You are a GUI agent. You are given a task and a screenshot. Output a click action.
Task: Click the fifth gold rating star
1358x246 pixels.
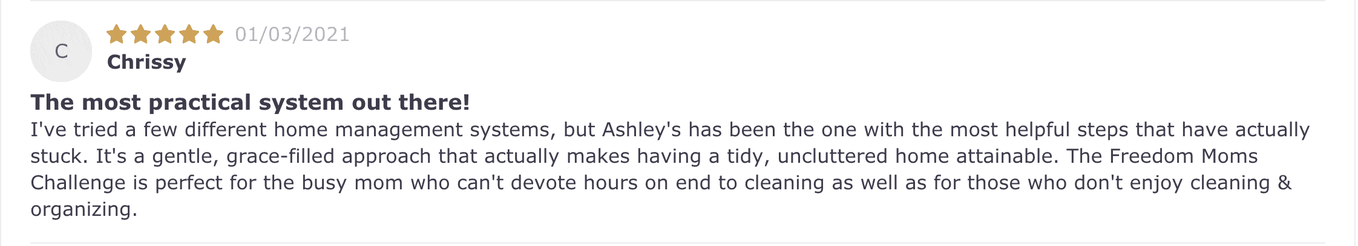213,34
